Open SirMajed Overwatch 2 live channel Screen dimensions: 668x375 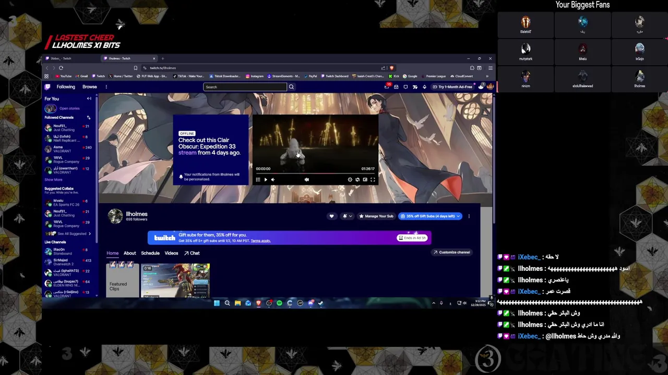click(67, 262)
